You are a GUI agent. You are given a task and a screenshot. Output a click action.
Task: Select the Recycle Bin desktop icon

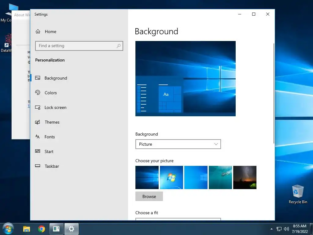[x=298, y=194]
